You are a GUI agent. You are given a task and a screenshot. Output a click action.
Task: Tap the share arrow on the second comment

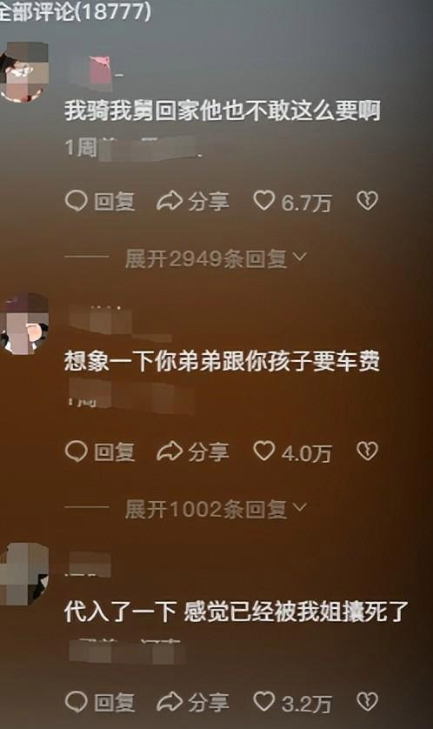click(x=169, y=451)
